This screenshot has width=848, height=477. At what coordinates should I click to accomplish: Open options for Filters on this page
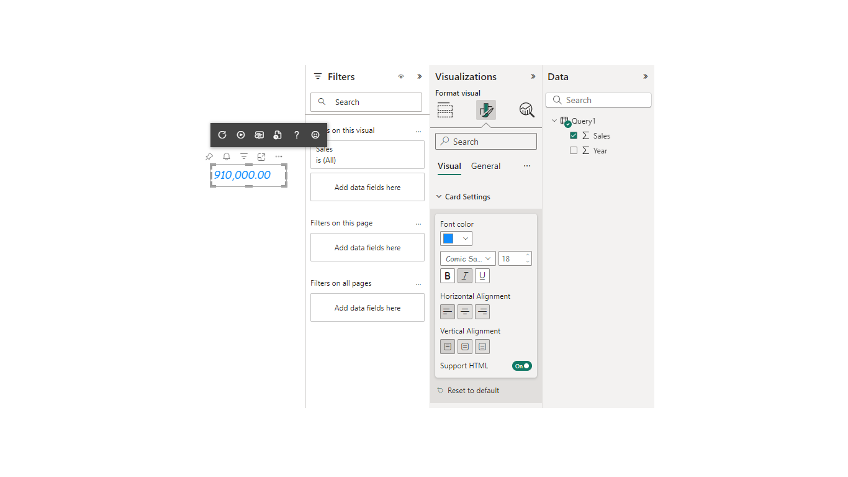(418, 224)
